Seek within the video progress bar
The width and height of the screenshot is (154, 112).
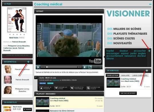click(61, 67)
